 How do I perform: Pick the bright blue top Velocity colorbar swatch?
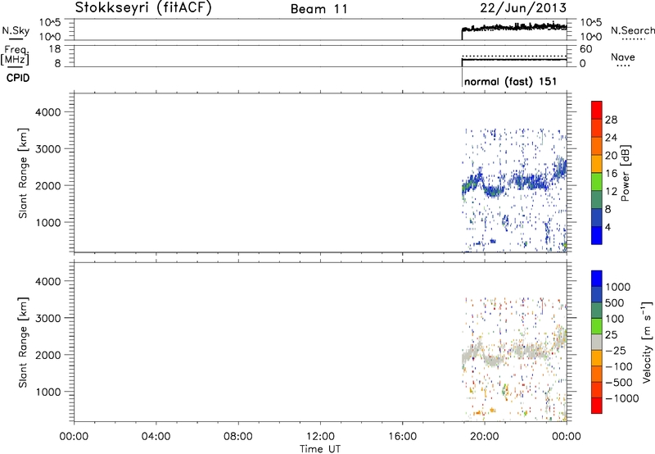[597, 279]
